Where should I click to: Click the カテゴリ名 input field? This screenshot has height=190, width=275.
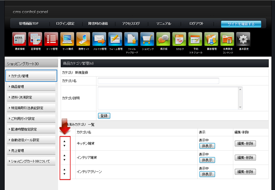point(158,81)
